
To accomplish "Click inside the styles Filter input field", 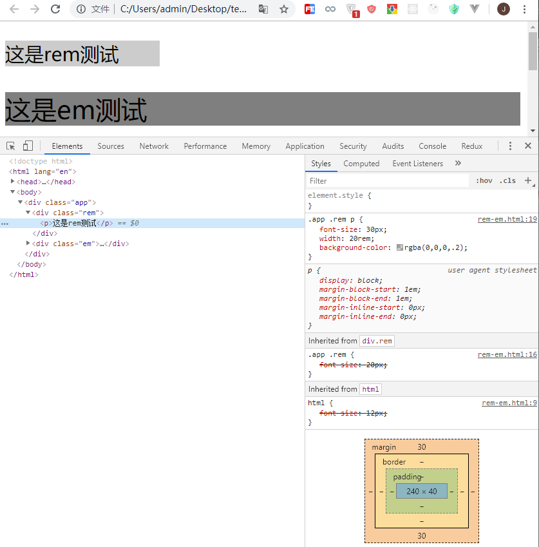I will tap(386, 180).
